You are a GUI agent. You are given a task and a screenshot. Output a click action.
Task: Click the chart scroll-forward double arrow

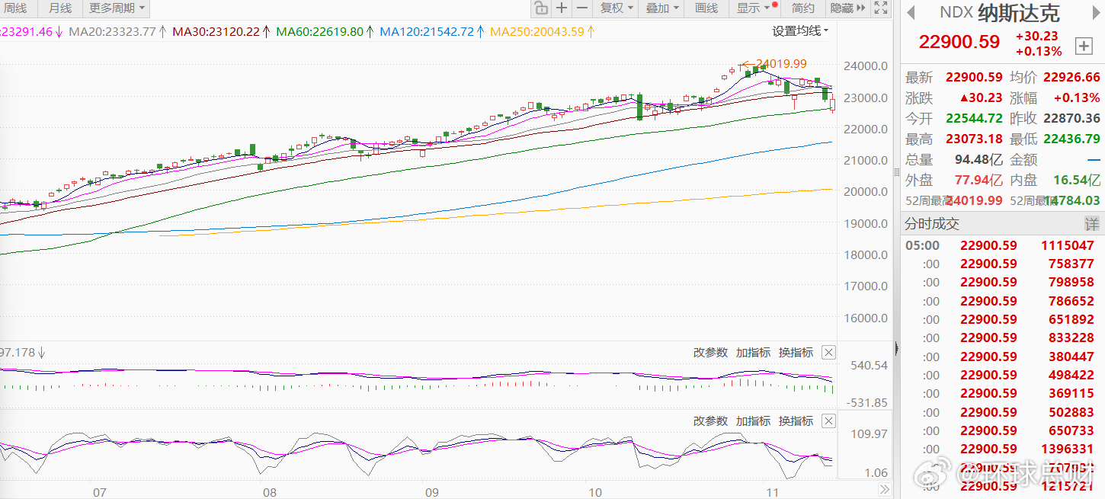tap(884, 490)
